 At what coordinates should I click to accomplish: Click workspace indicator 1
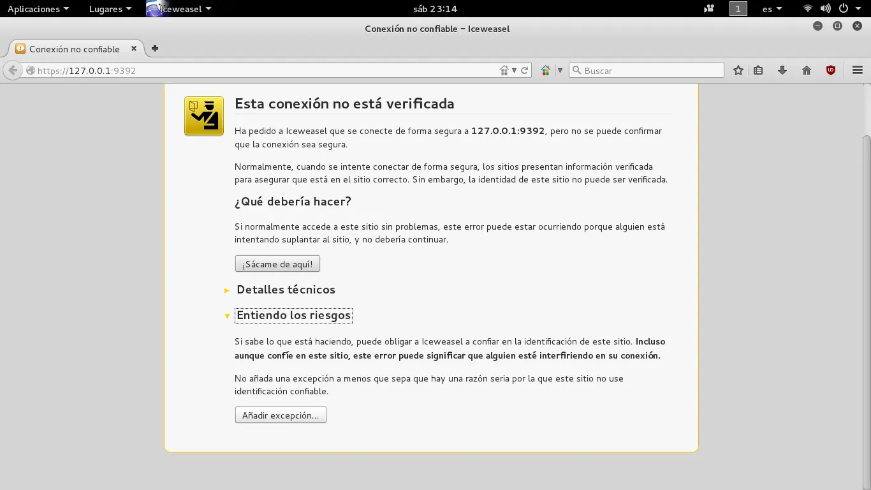[x=738, y=9]
